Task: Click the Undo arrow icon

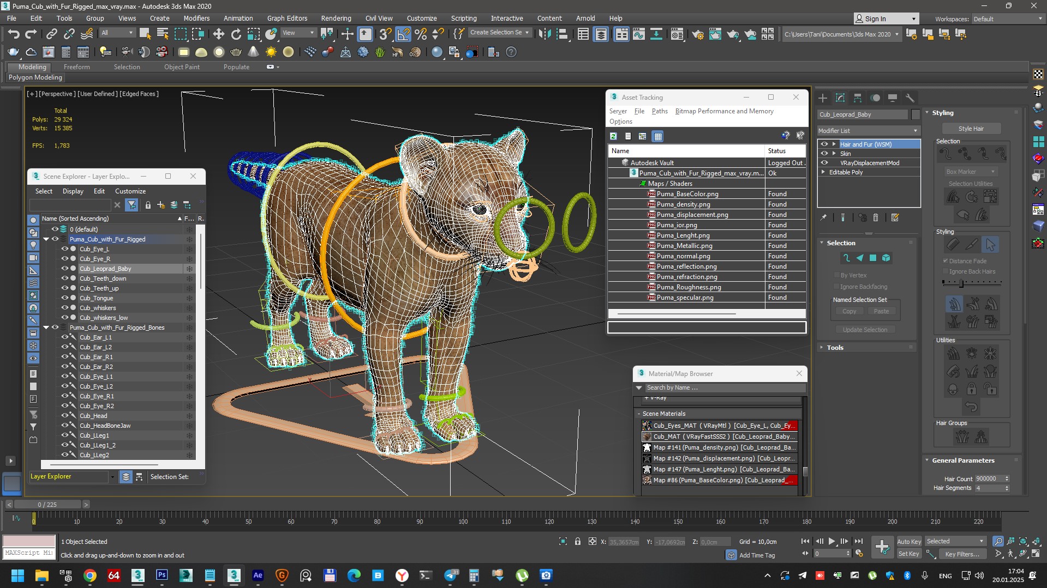Action: 14,34
